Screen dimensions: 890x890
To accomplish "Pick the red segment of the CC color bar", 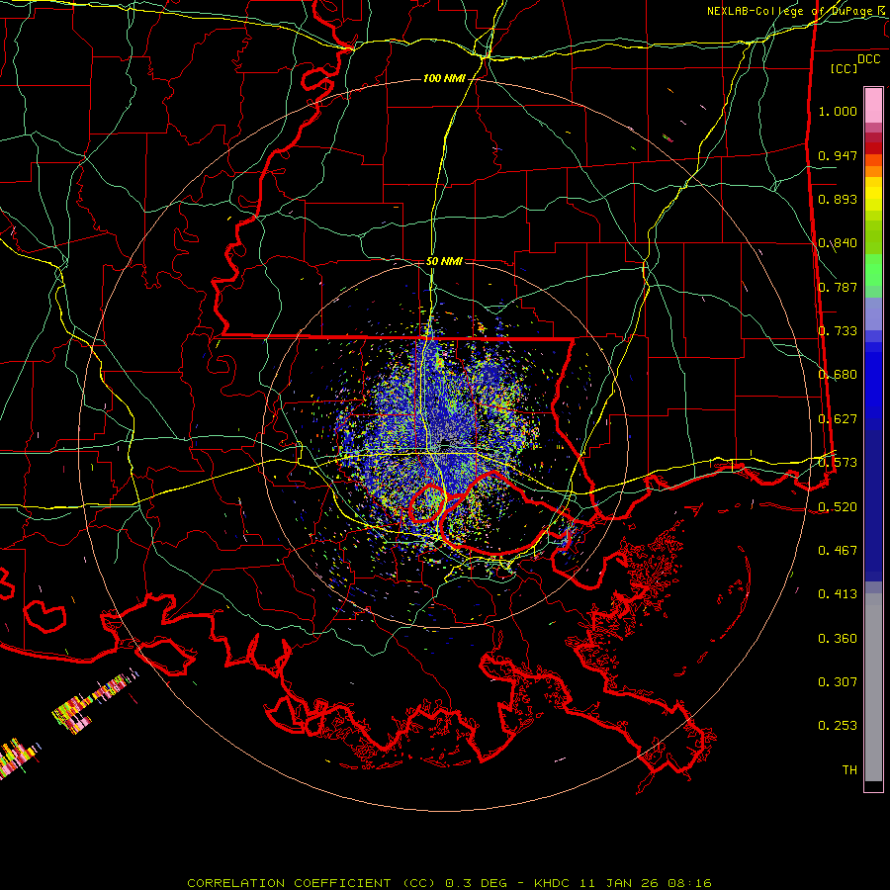I will [873, 148].
